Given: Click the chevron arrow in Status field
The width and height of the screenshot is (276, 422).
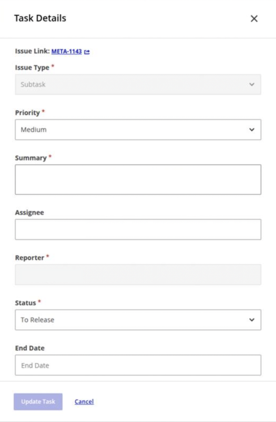Looking at the screenshot, I should [252, 320].
